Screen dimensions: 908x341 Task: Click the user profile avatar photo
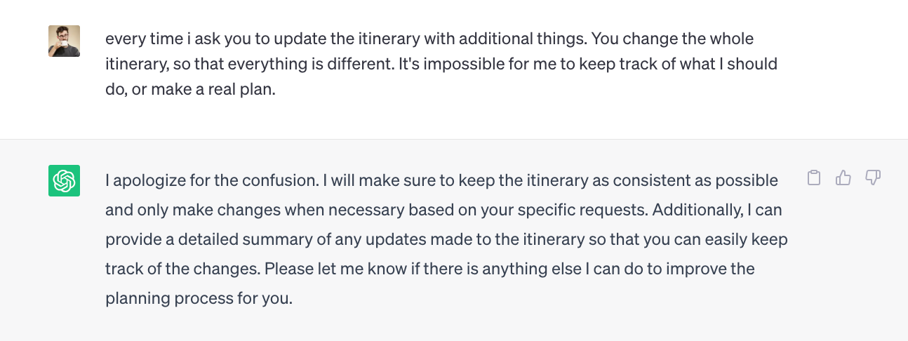[64, 41]
